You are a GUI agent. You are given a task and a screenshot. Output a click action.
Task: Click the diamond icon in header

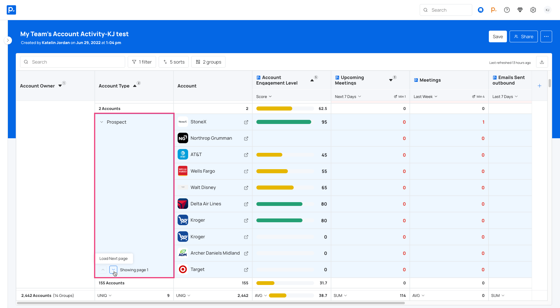point(520,10)
